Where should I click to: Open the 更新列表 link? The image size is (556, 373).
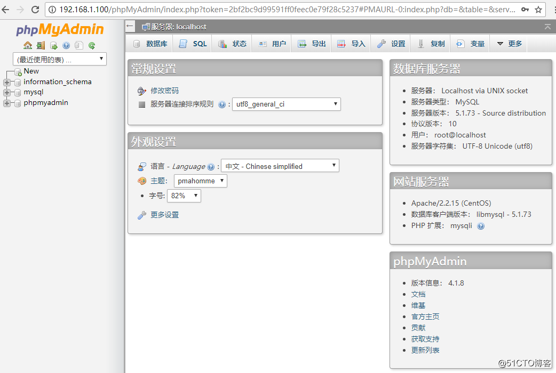425,350
